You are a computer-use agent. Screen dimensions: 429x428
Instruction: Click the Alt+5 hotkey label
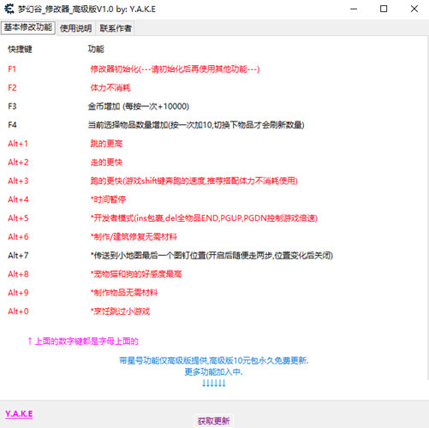[x=18, y=218]
